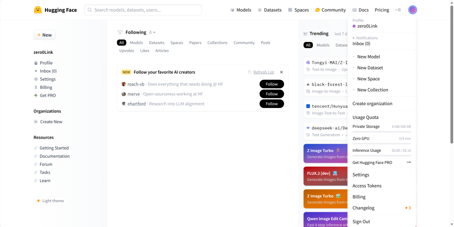The image size is (454, 227).
Task: Open the navbar more-options dropdown
Action: click(398, 10)
